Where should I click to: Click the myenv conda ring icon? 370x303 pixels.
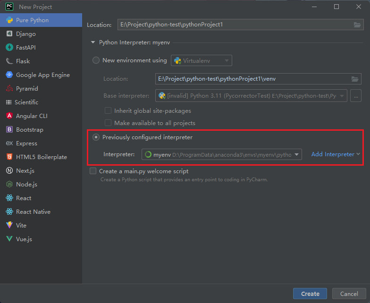(x=148, y=155)
